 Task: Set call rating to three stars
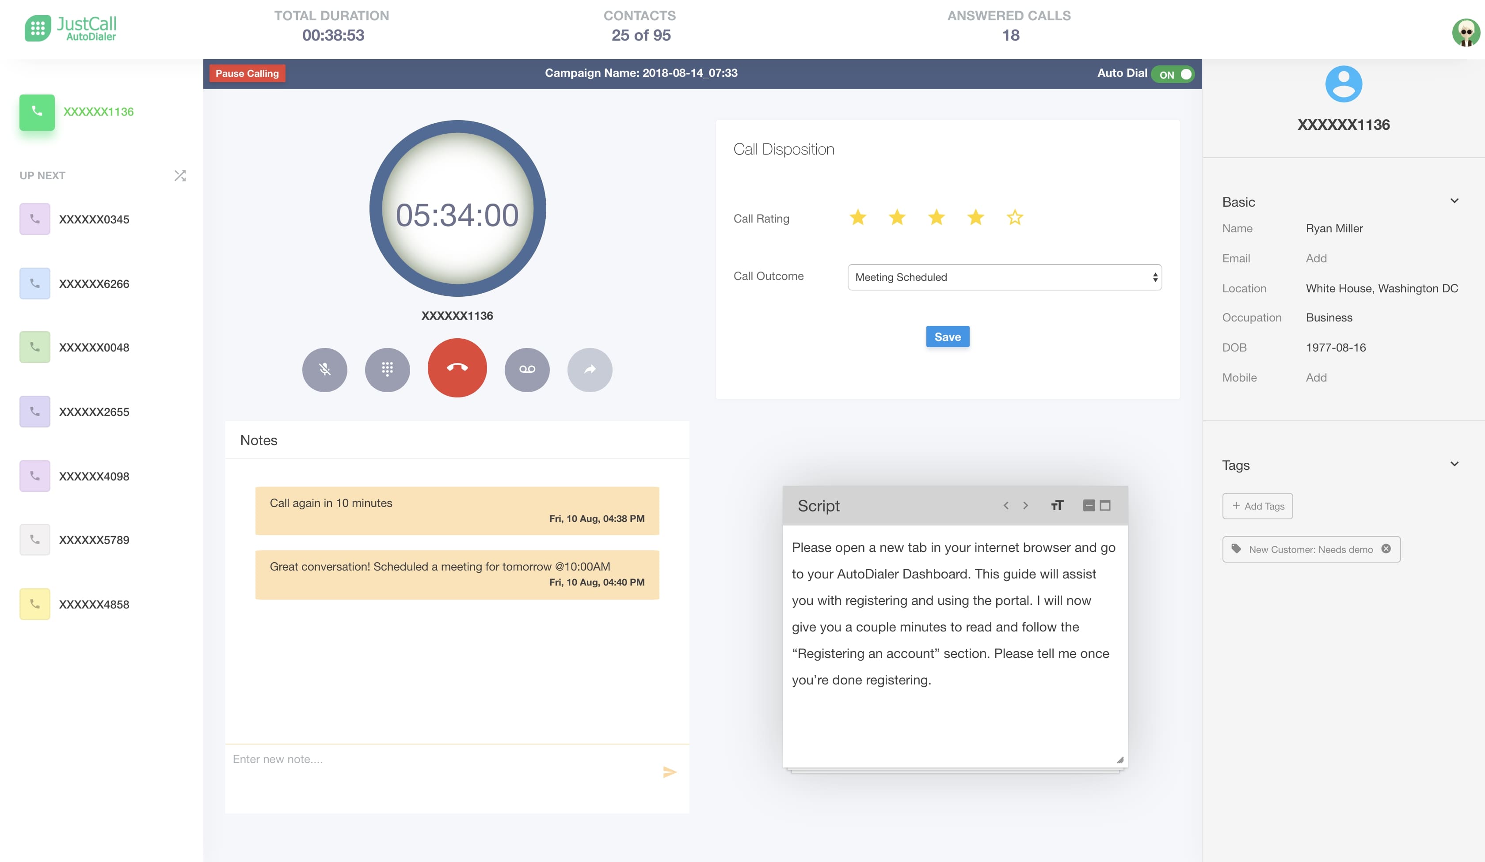coord(937,217)
